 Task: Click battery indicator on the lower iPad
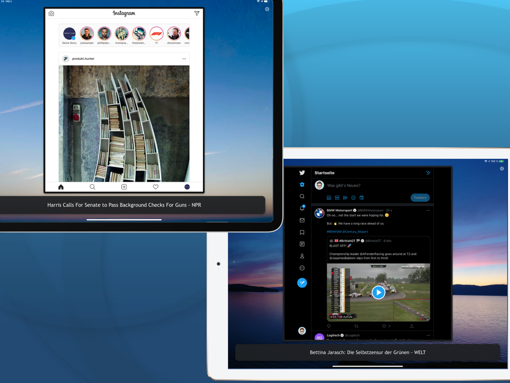point(501,161)
